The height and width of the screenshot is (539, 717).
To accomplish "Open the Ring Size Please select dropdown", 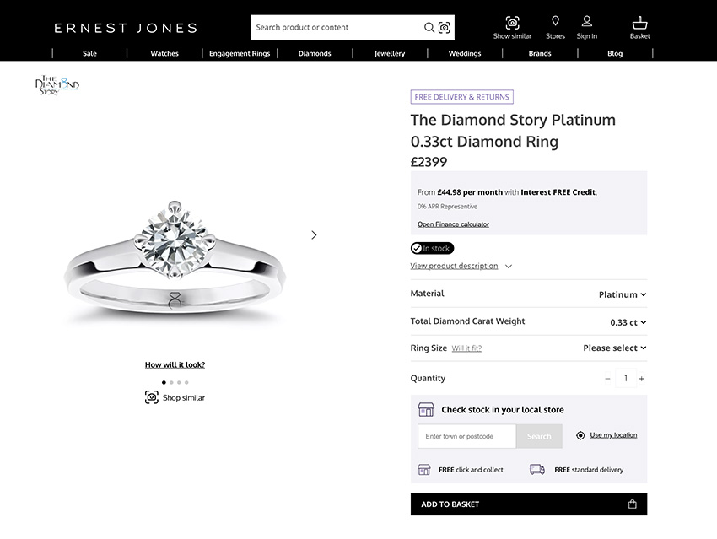I will (614, 348).
